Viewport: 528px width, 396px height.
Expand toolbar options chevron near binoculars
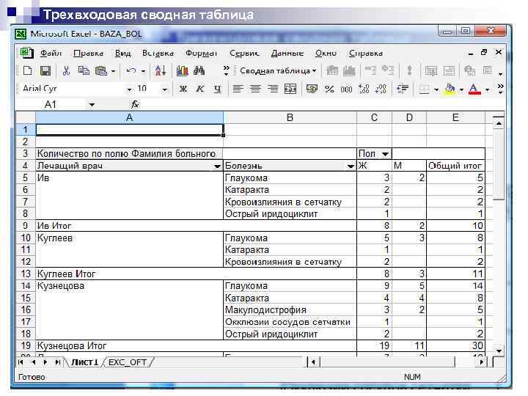pos(227,70)
